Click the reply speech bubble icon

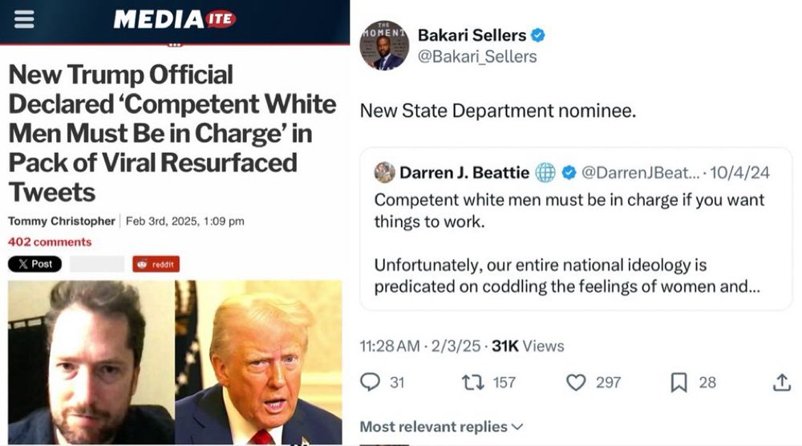[x=370, y=382]
